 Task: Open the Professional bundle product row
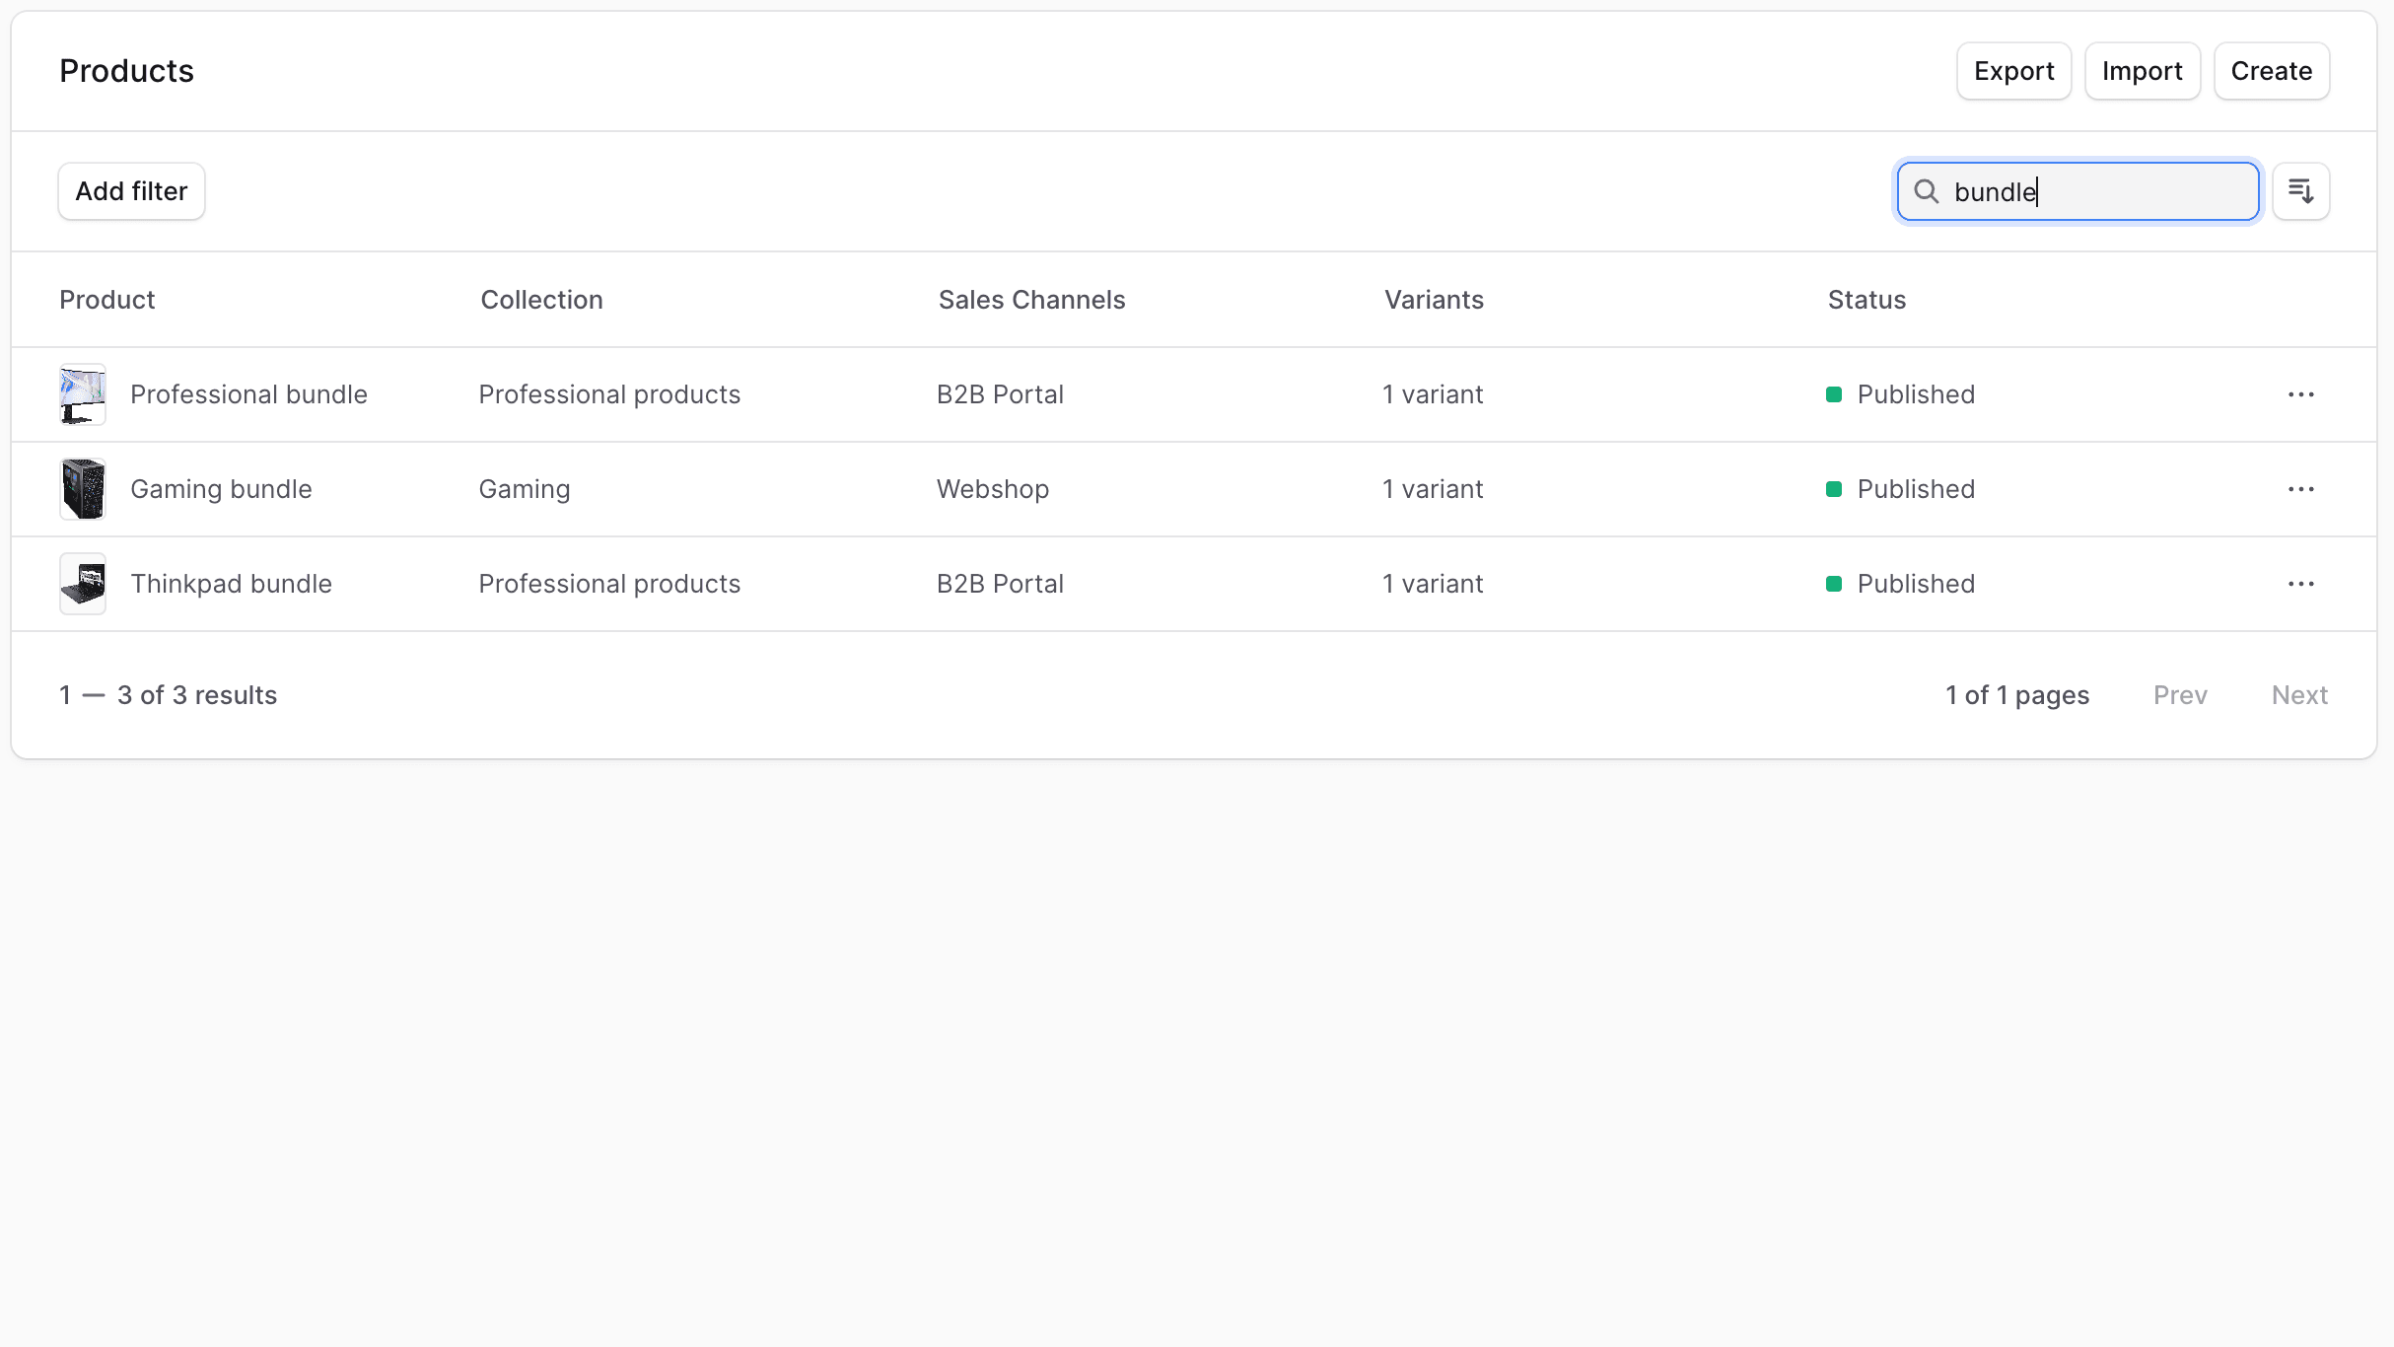pyautogui.click(x=248, y=394)
